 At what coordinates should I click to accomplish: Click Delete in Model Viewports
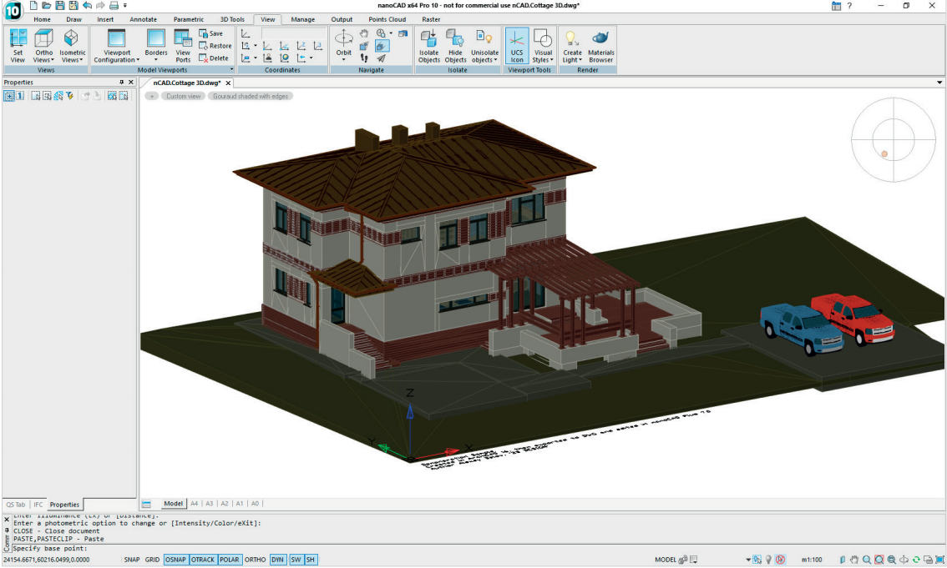point(214,58)
